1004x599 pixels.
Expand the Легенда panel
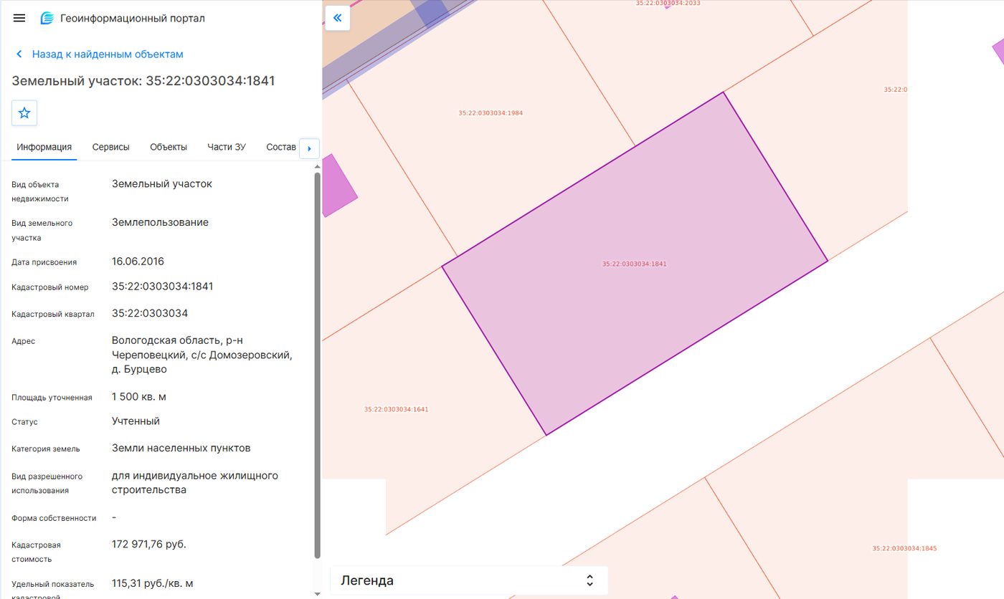coord(469,580)
